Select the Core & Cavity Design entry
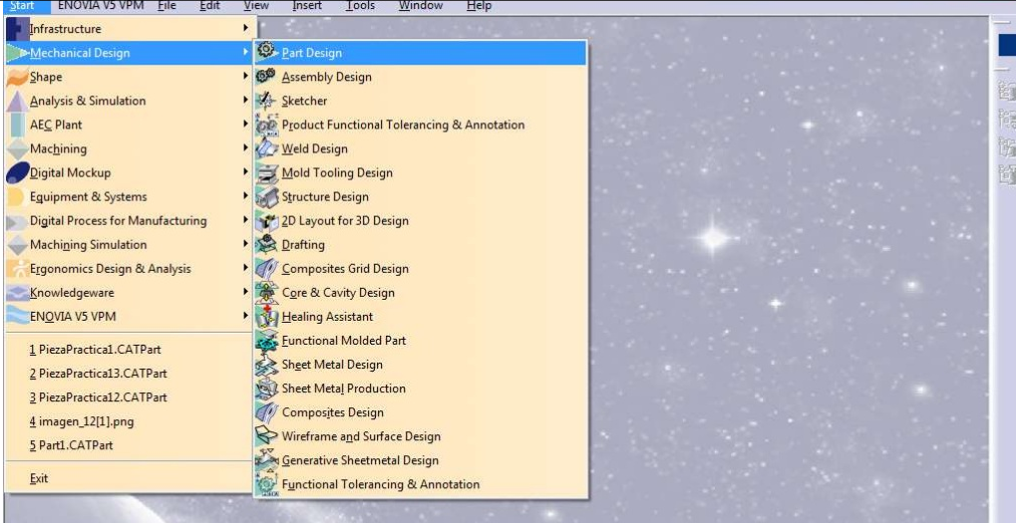 pos(421,292)
